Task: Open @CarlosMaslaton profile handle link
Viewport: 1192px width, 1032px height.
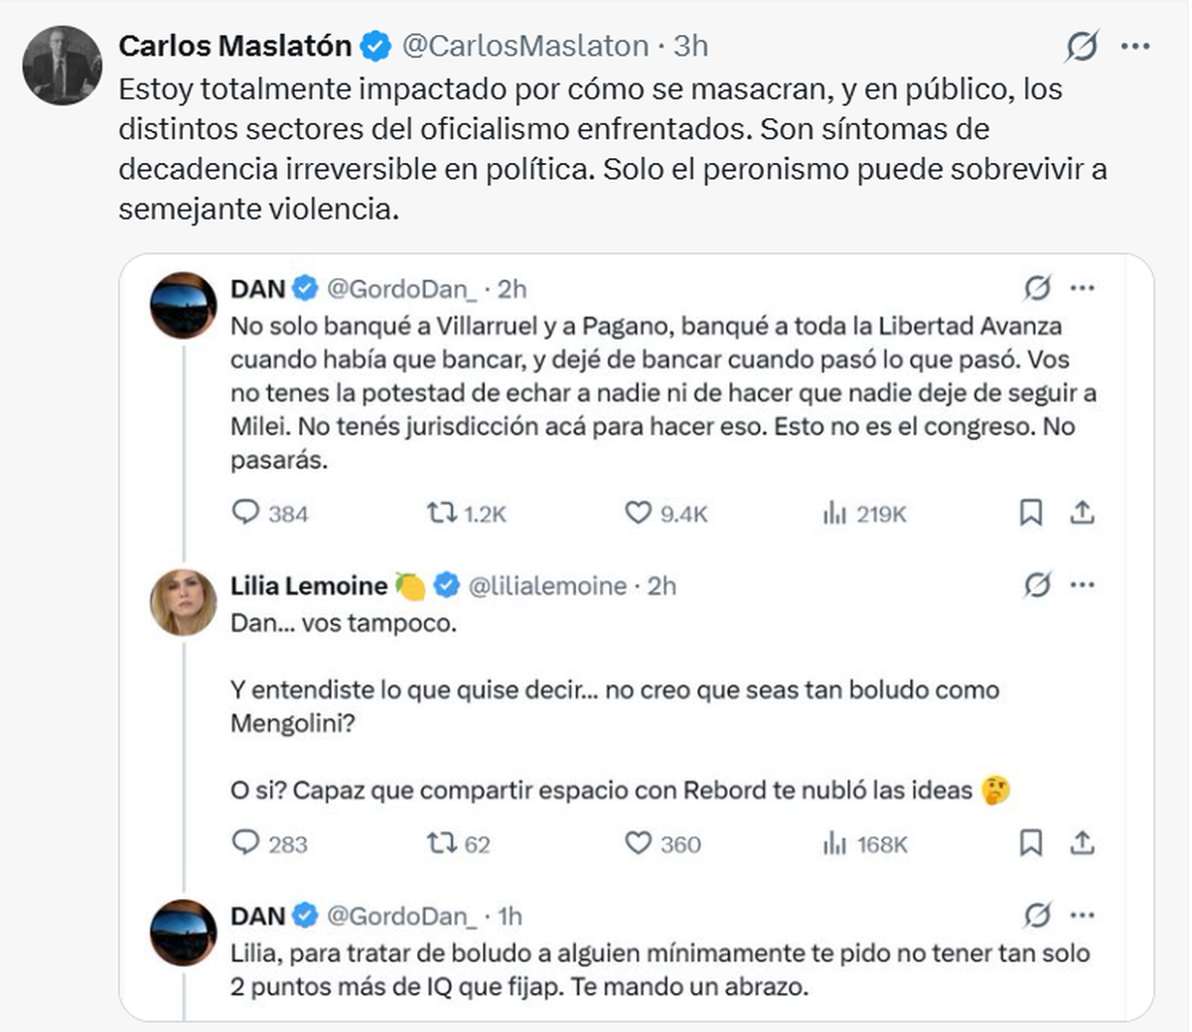Action: click(x=525, y=46)
